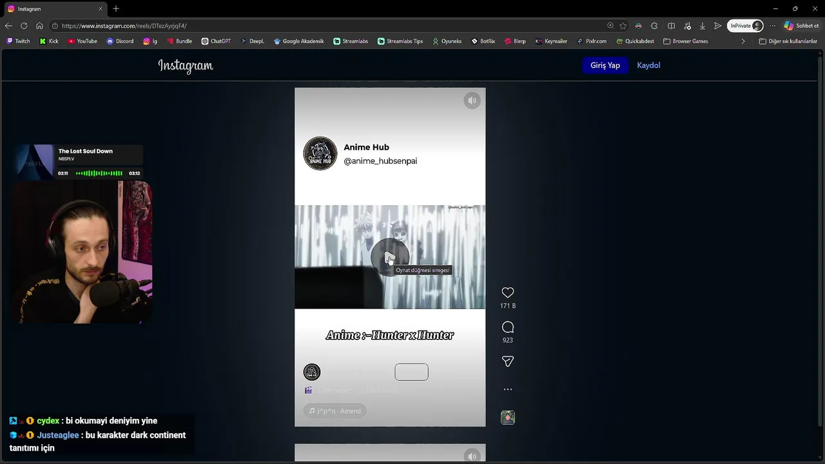Open the Pixlr.com bookmark
The height and width of the screenshot is (464, 825).
pos(592,41)
